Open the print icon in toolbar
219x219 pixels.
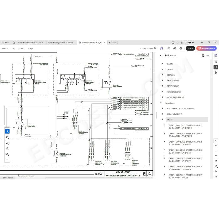coord(181,48)
